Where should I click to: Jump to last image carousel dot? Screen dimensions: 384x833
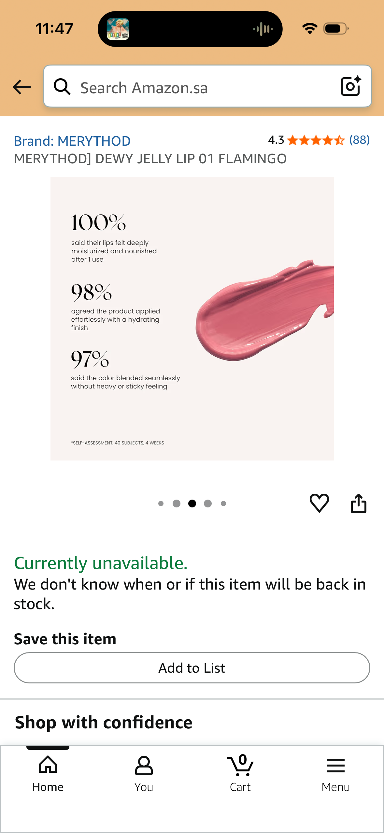pyautogui.click(x=223, y=504)
